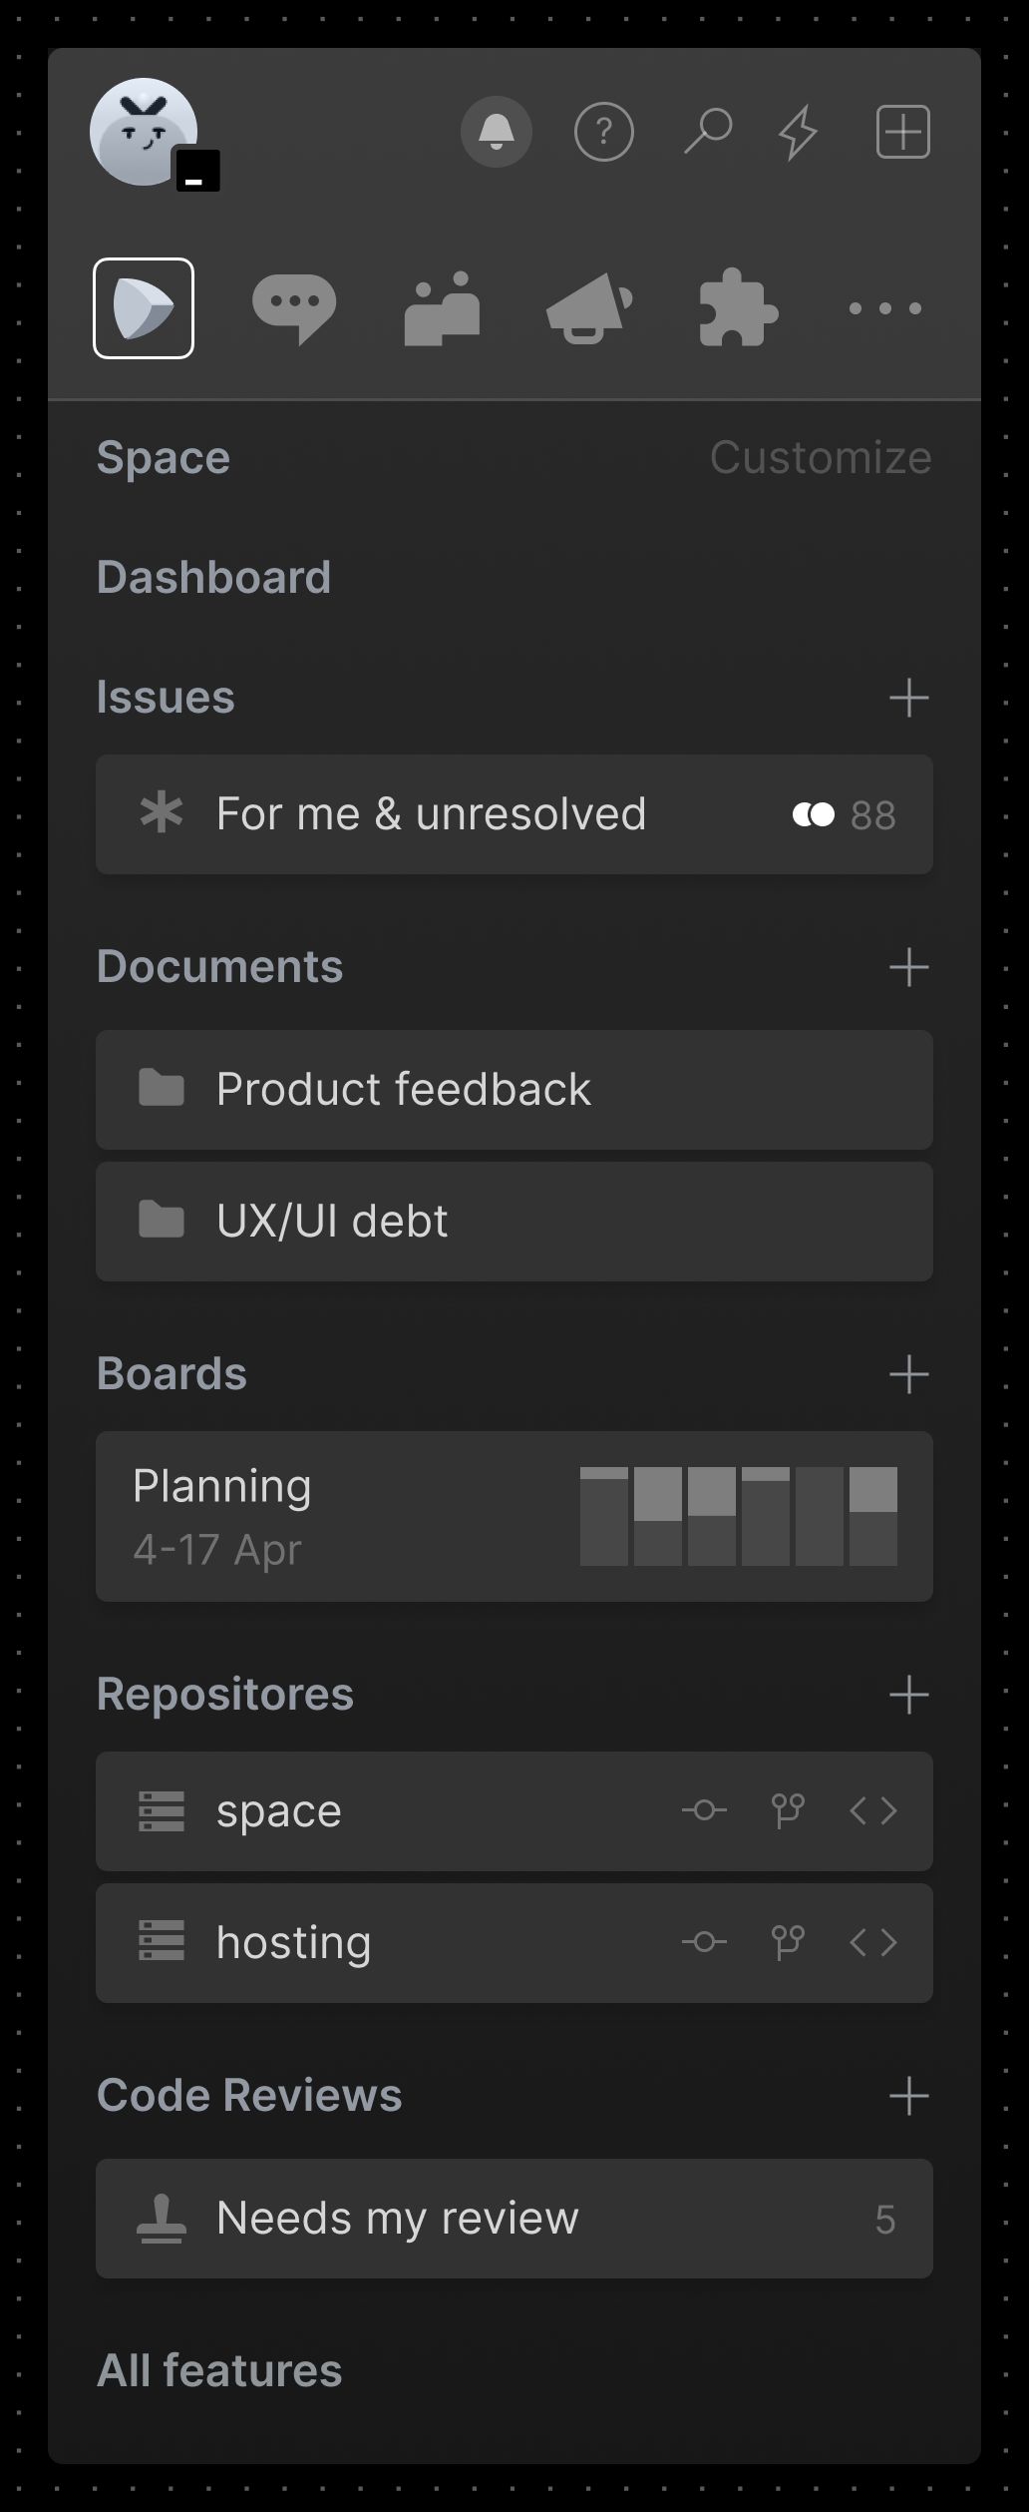Open quick actions lightning bolt icon
Viewport: 1029px width, 2512px height.
pos(799,132)
